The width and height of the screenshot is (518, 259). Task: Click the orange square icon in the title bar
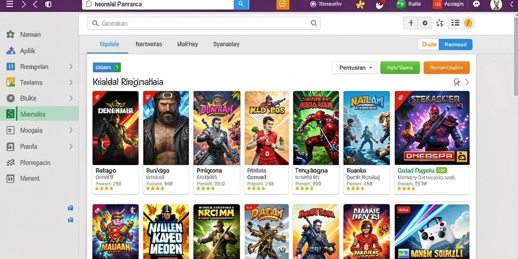point(283,4)
